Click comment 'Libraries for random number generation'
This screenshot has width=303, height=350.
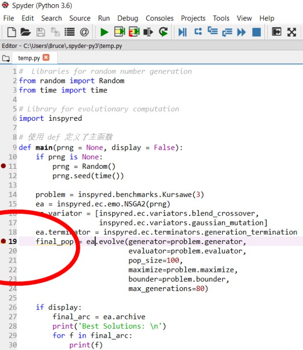112,71
